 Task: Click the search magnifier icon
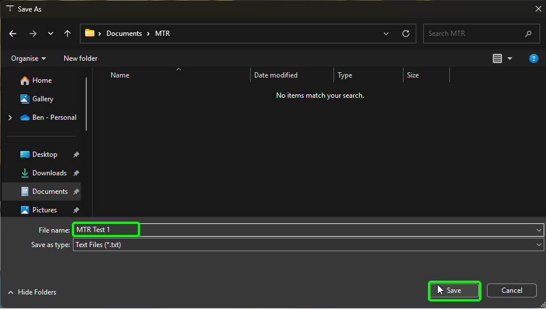(x=528, y=34)
